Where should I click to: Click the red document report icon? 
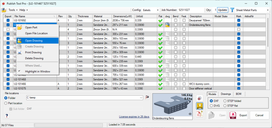[x=199, y=114]
